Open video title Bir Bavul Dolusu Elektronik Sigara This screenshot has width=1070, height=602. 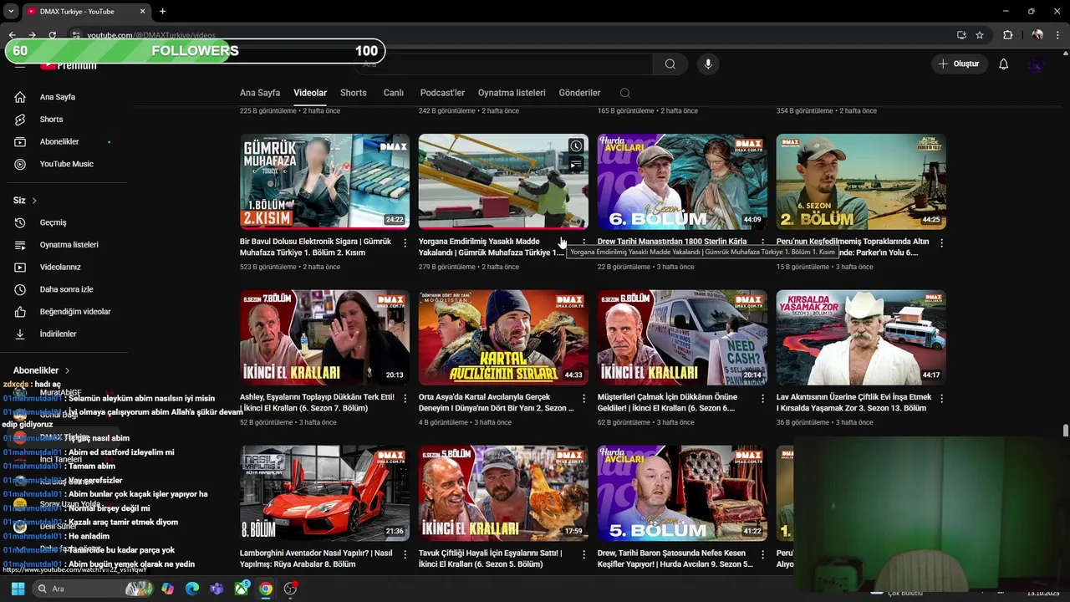315,247
